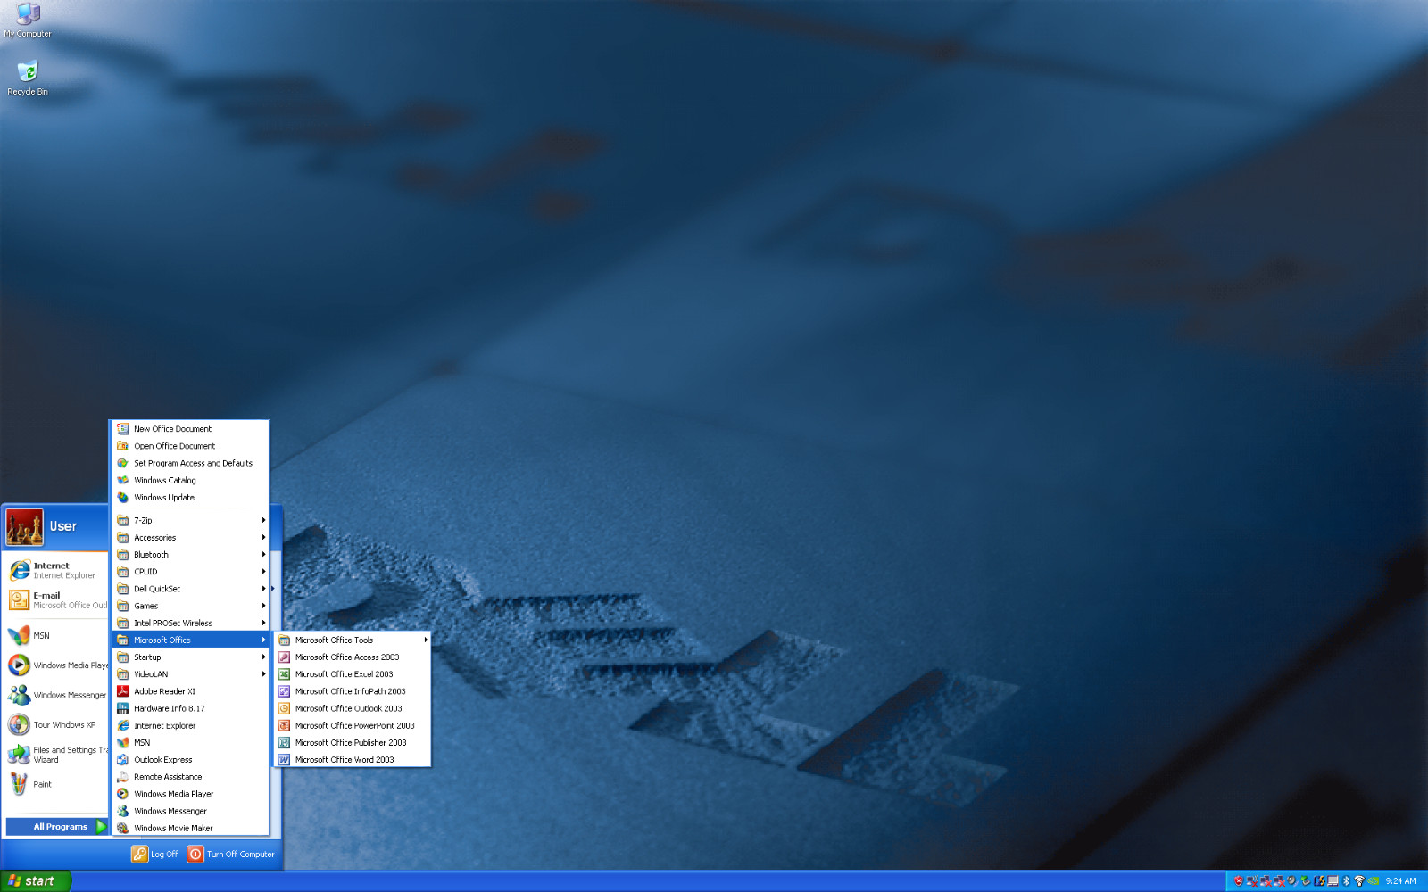Open Microsoft Office Publisher 2003
Screen dimensions: 1428x892
click(x=352, y=742)
